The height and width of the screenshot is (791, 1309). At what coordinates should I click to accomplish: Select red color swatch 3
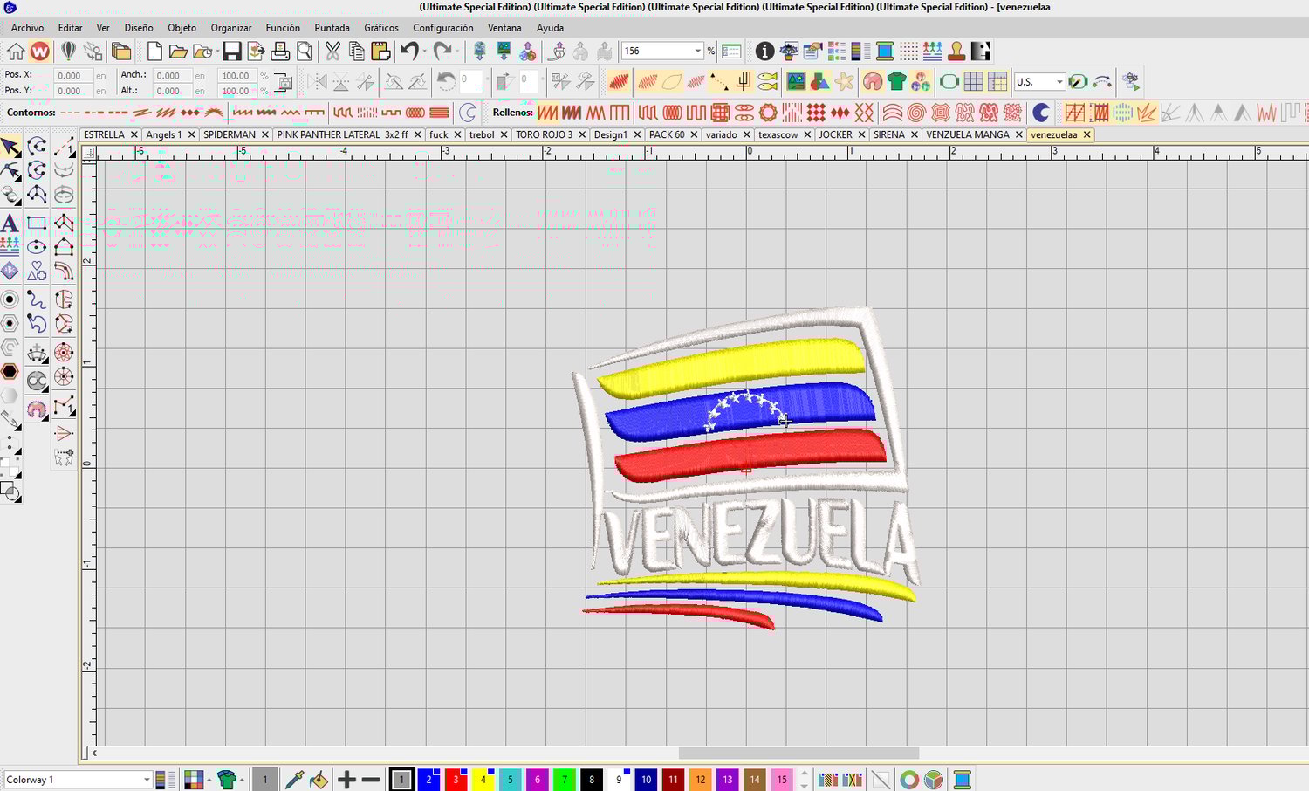456,779
